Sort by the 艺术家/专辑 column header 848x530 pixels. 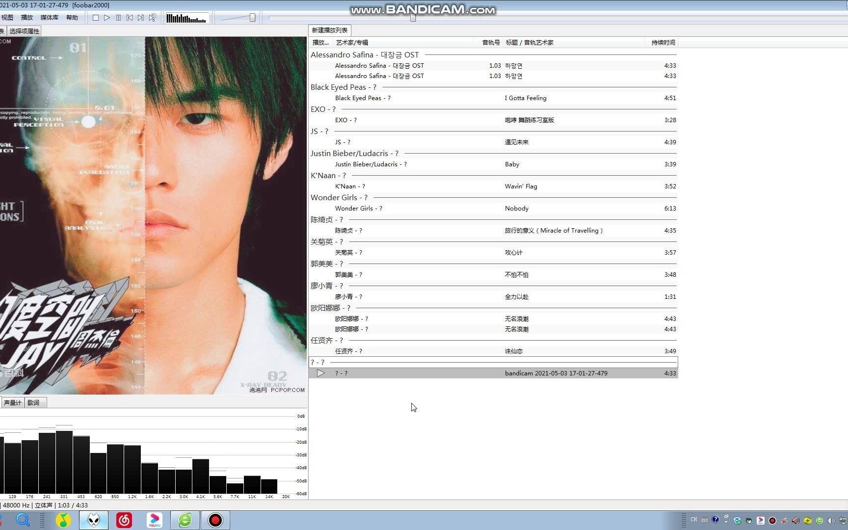[402, 43]
